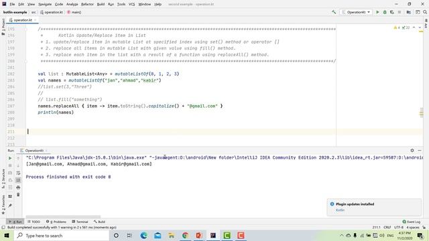Click the CRLF line separator selector
Viewport: 429px width, 241px height.
[387, 228]
